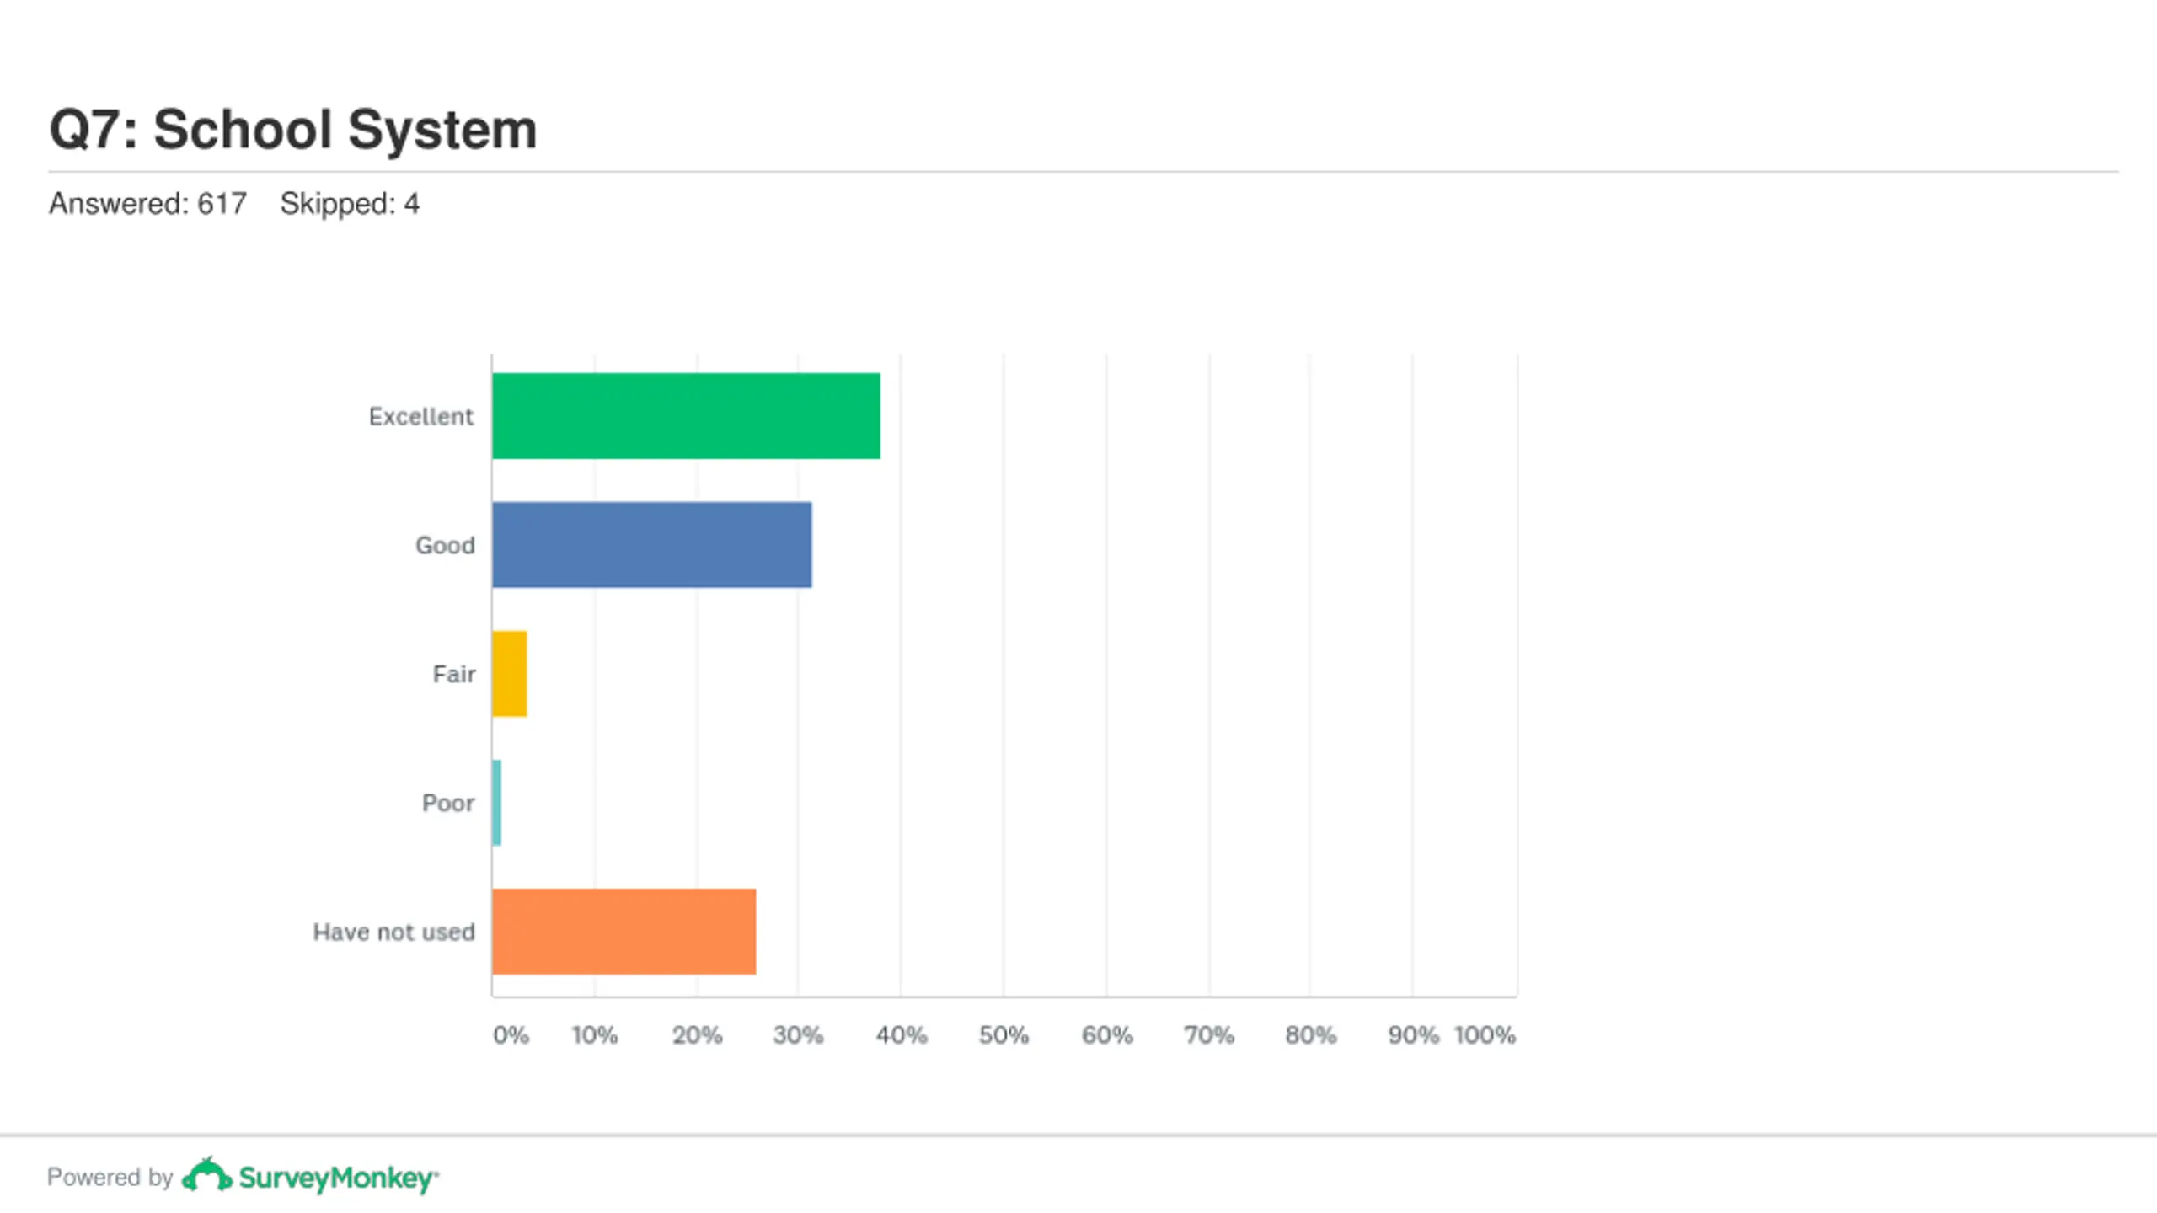
Task: Click the 100% axis tick label
Action: pos(1485,1034)
